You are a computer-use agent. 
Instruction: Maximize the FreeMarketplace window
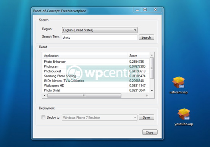[x=145, y=10]
